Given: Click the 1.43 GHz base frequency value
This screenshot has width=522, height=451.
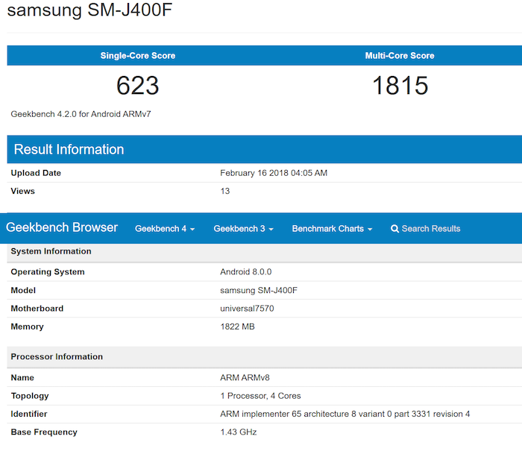Looking at the screenshot, I should click(x=238, y=432).
